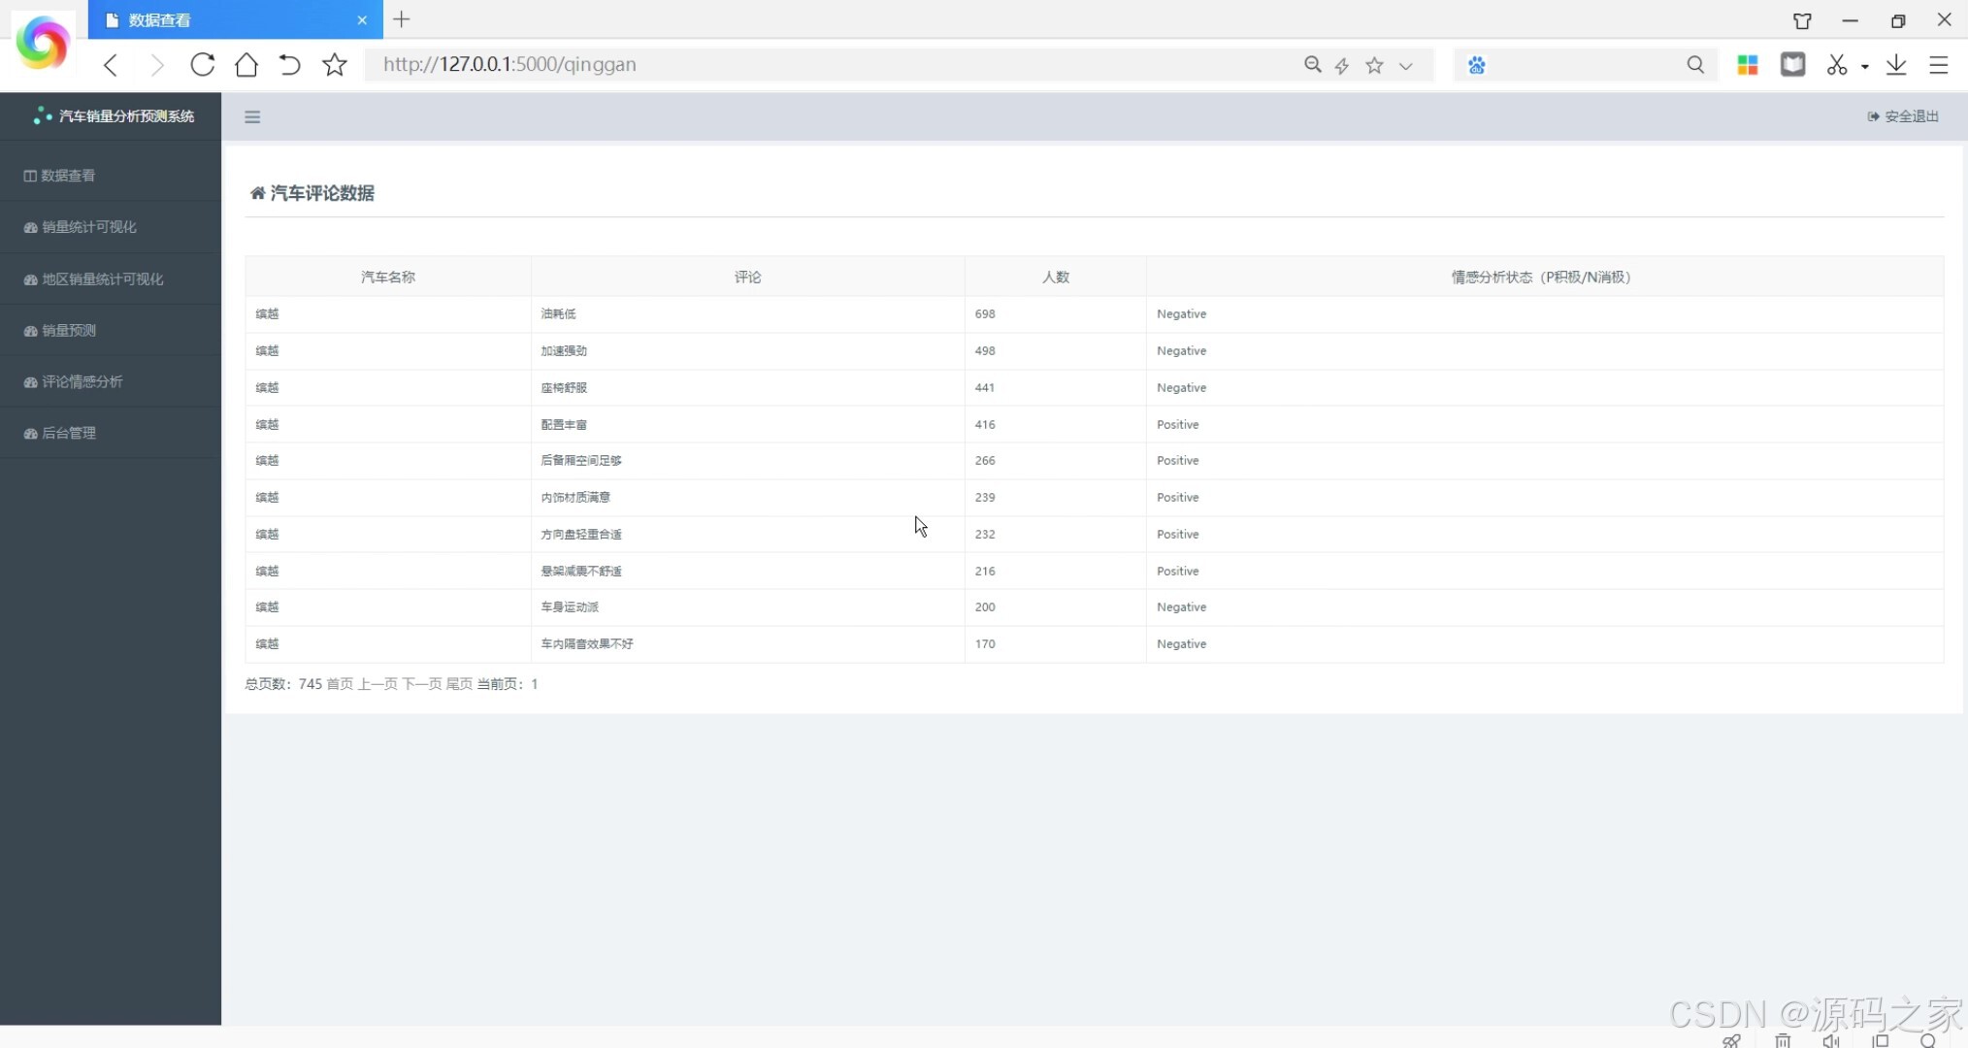Click the undo/restore arrow icon
Image resolution: width=1968 pixels, height=1048 pixels.
pyautogui.click(x=290, y=65)
